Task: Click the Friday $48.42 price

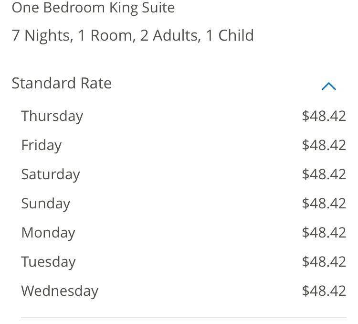Action: [324, 145]
